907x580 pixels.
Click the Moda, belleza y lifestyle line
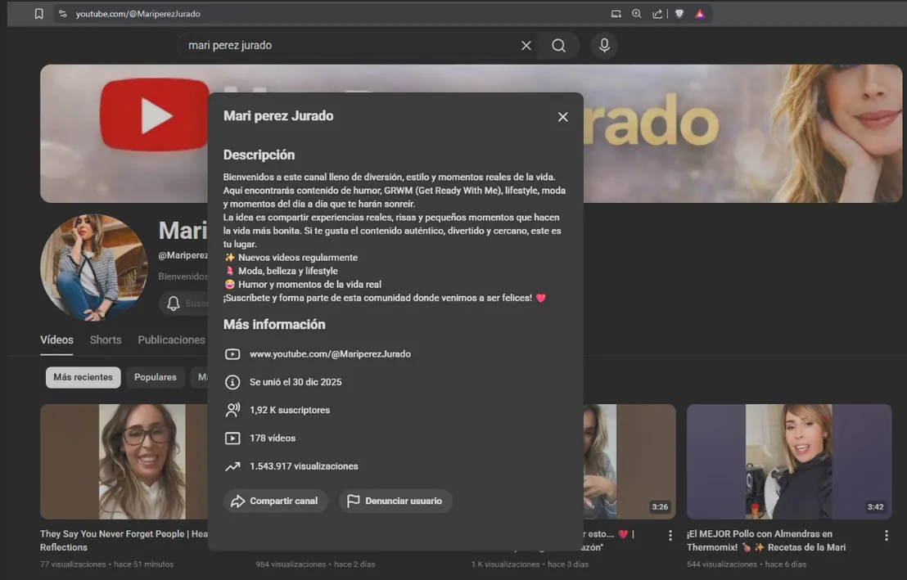click(281, 271)
